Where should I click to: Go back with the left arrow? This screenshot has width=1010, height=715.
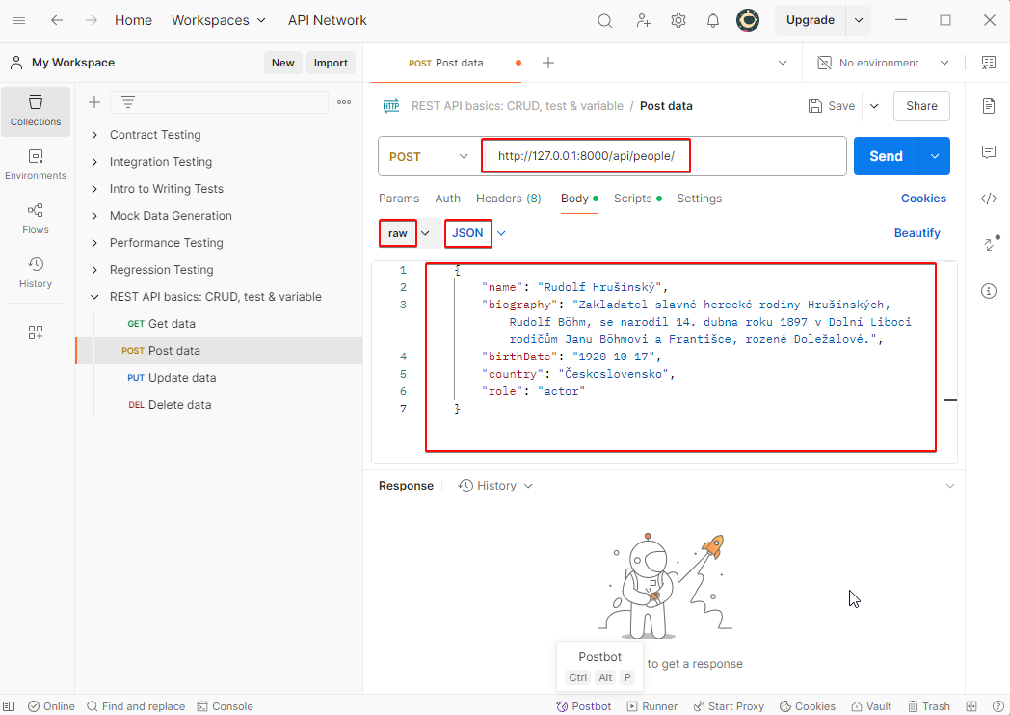pyautogui.click(x=57, y=20)
